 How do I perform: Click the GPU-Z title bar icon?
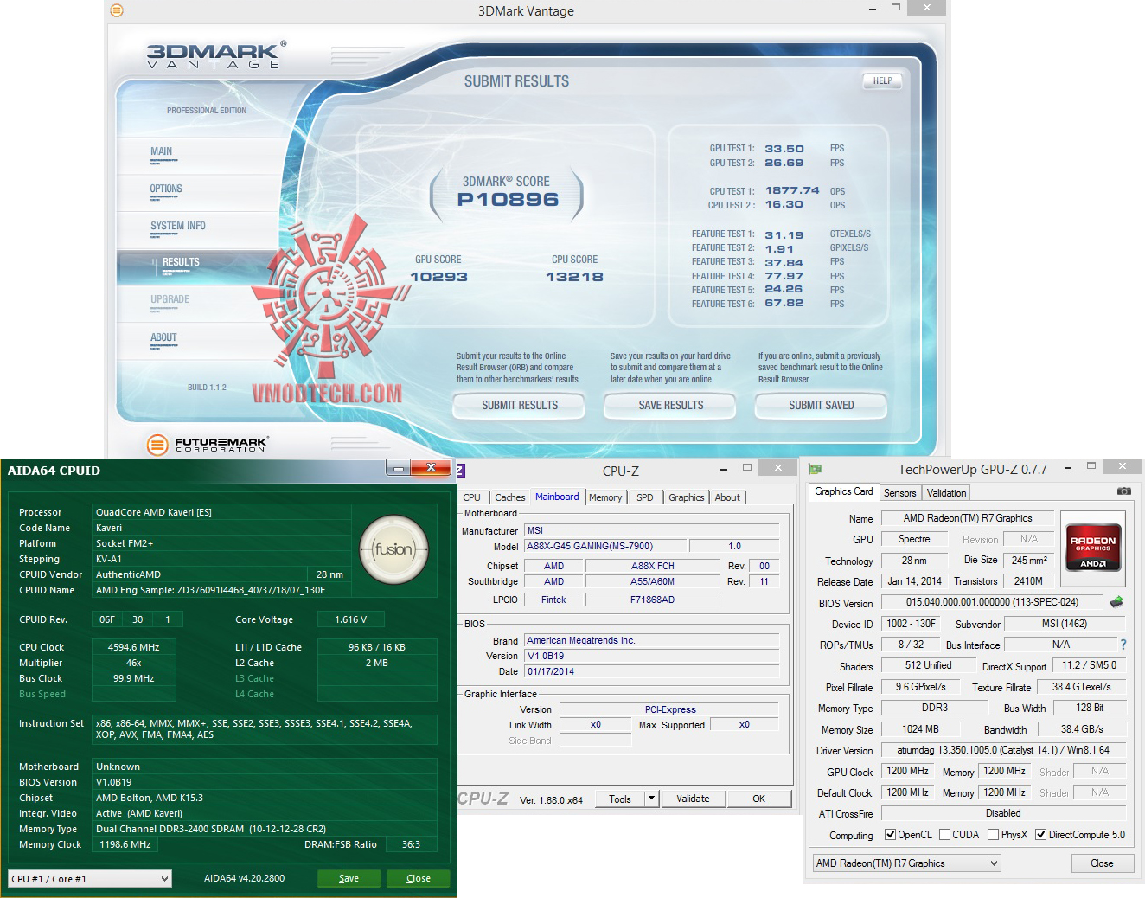click(x=815, y=469)
